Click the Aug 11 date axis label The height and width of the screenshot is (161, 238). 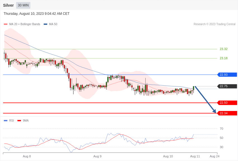coord(195,156)
